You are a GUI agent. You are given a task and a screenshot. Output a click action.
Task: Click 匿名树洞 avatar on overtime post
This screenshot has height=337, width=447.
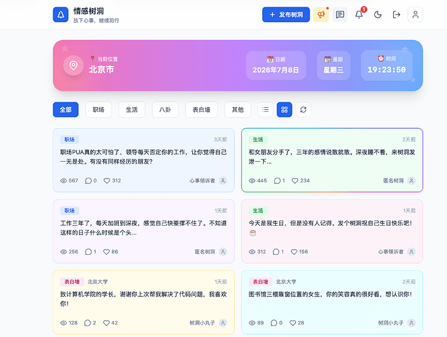click(223, 252)
